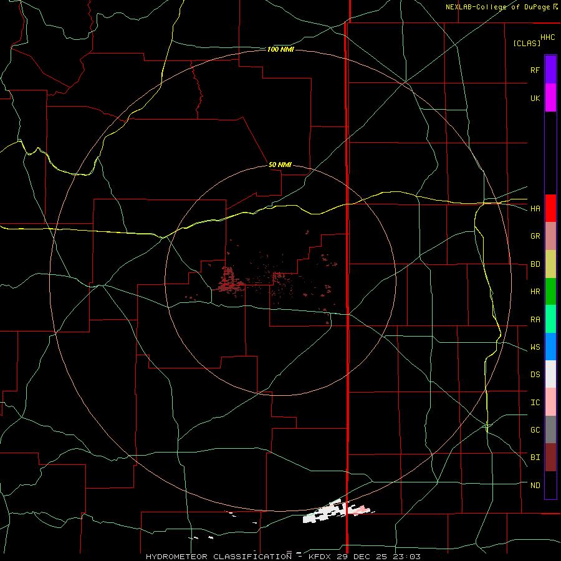
Task: Click the purple RF color swatch
Action: 550,70
